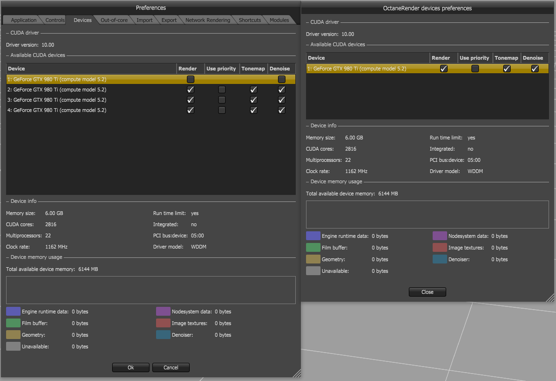
Task: Click the Denoiser blue swatch in Preferences
Action: click(163, 335)
